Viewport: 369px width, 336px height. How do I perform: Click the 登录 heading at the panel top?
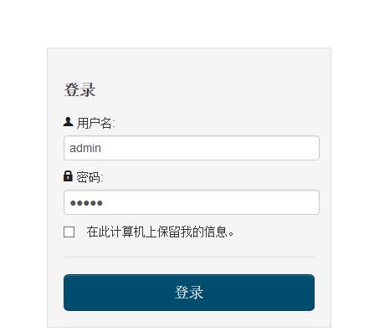pyautogui.click(x=79, y=90)
